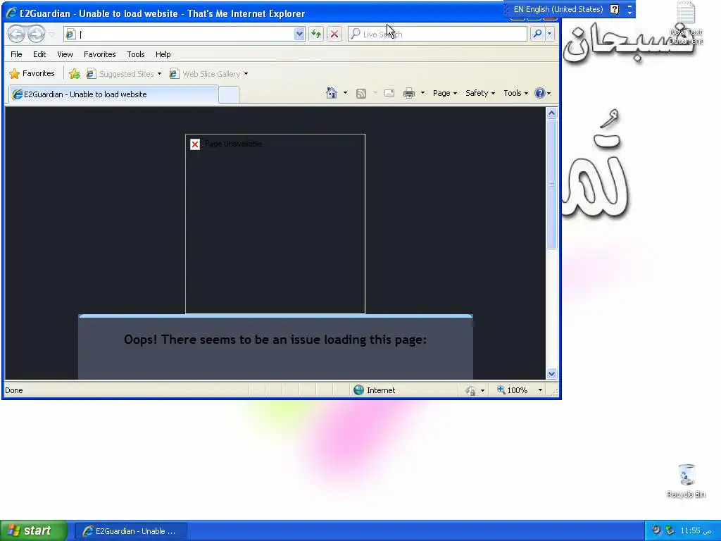721x541 pixels.
Task: Click into the address bar field
Action: pos(180,34)
